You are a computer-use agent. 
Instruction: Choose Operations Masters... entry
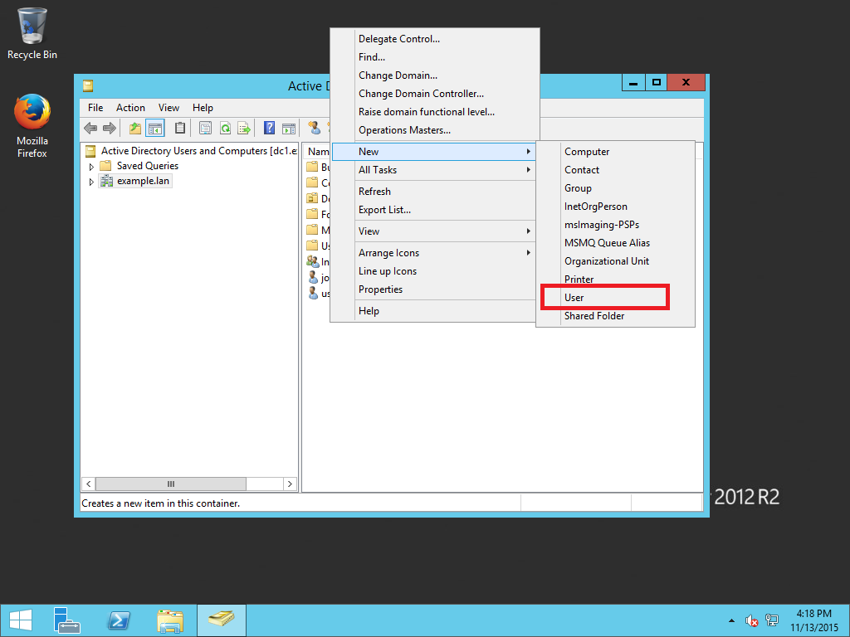point(433,130)
